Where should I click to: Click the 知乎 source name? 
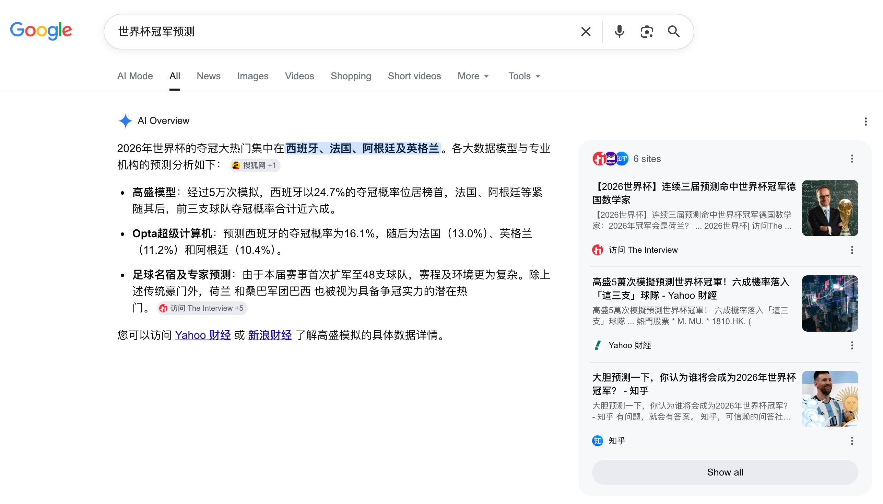pos(617,441)
